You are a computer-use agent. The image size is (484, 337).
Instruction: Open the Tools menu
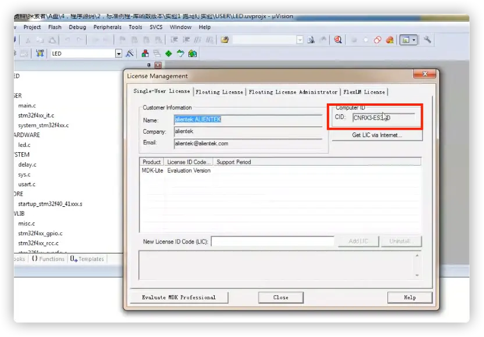[x=136, y=27]
